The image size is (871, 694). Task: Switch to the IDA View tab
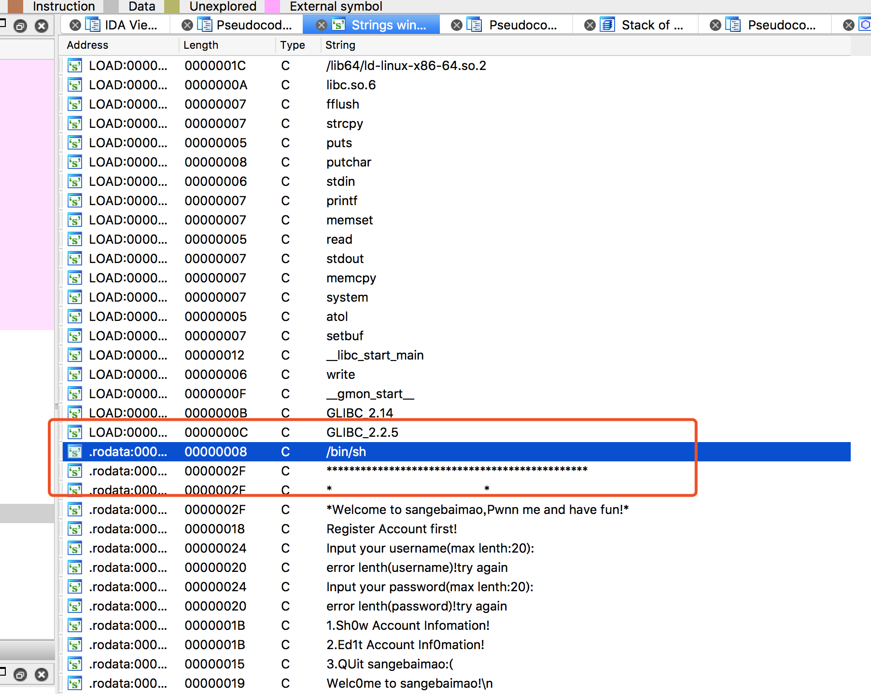(131, 25)
